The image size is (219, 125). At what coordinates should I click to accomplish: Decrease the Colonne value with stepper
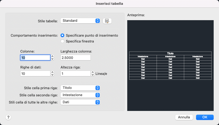click(x=53, y=59)
